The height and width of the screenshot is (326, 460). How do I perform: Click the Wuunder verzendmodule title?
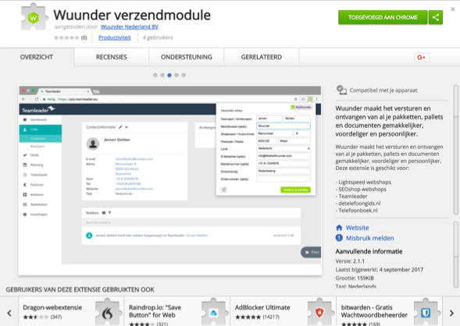pos(132,15)
